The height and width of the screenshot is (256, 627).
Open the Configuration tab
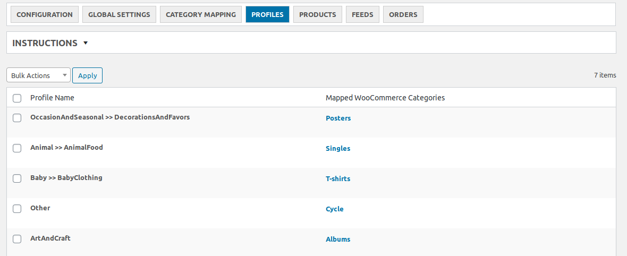click(x=45, y=14)
